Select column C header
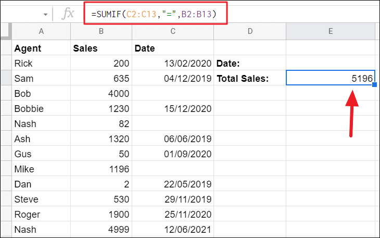Viewport: 380px width, 238px height. pyautogui.click(x=173, y=32)
